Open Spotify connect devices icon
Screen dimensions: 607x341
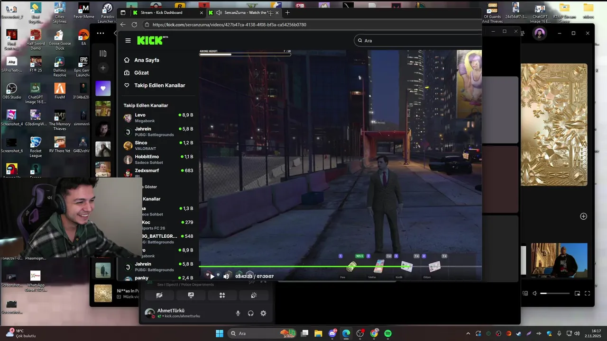[525, 294]
